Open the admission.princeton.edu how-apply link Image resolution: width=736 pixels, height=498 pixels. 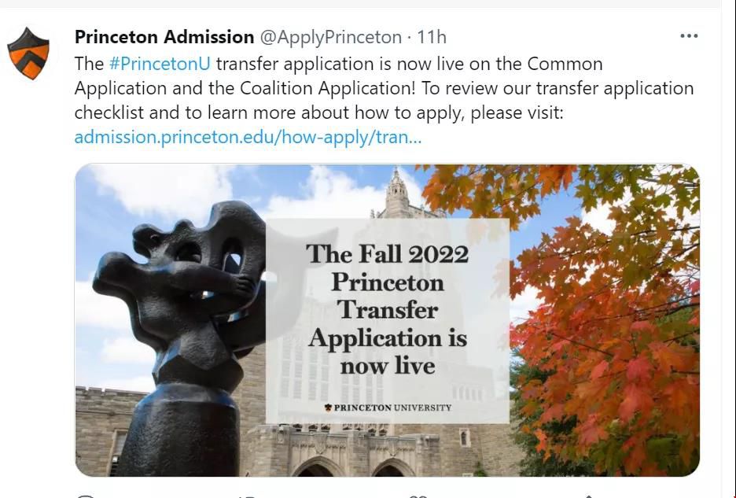tap(248, 137)
